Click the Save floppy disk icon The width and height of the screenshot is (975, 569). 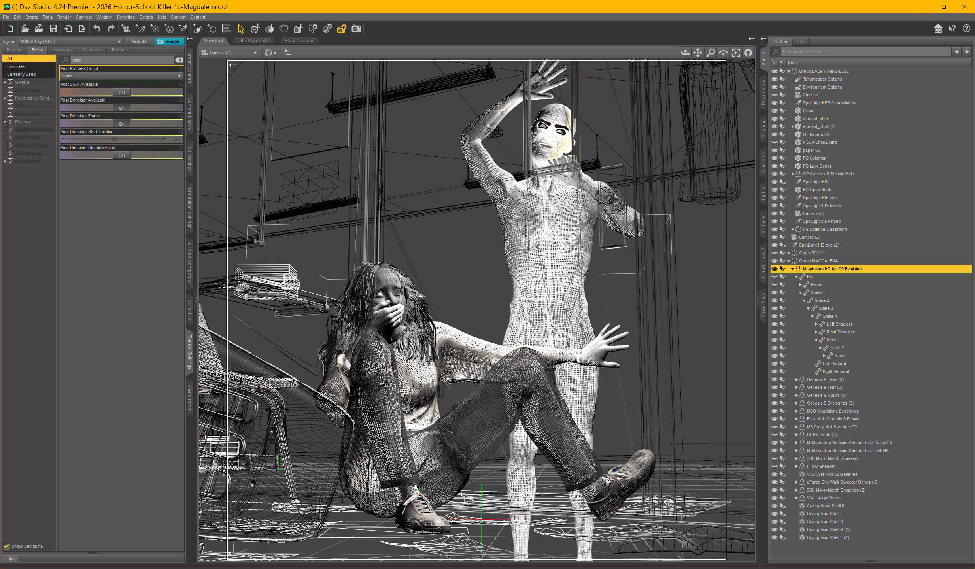pos(53,28)
